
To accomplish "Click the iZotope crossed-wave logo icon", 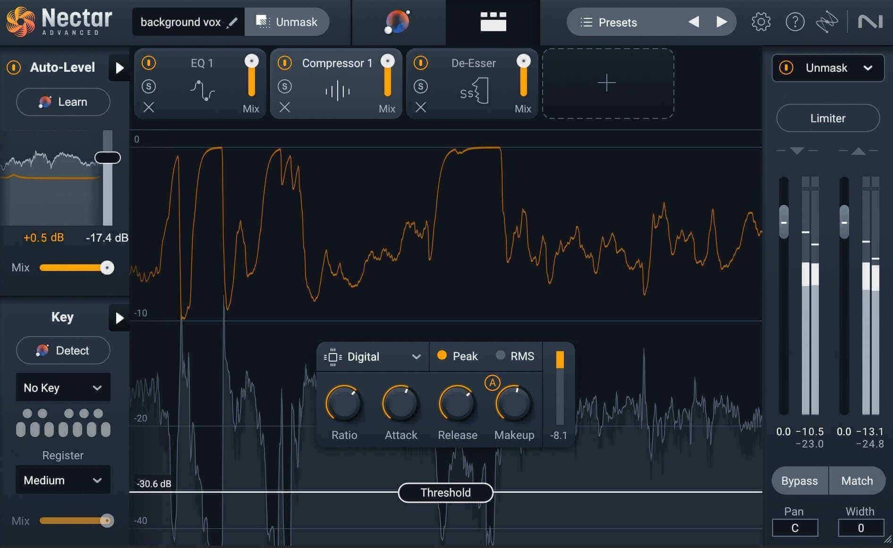I will [827, 22].
